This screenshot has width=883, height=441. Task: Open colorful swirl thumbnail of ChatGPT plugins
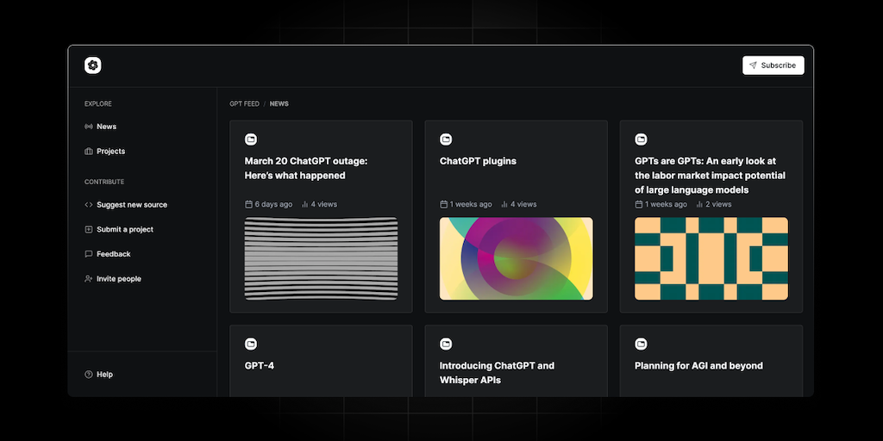[x=516, y=258]
